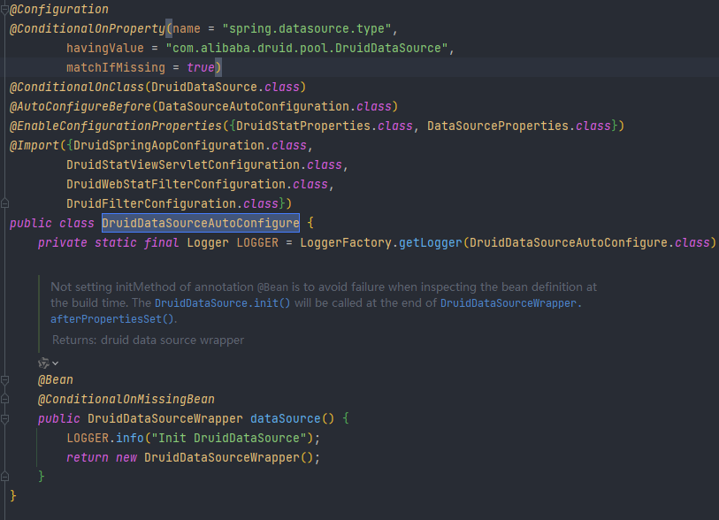
Task: Click fold end marker at method closing brace
Action: pos(4,477)
